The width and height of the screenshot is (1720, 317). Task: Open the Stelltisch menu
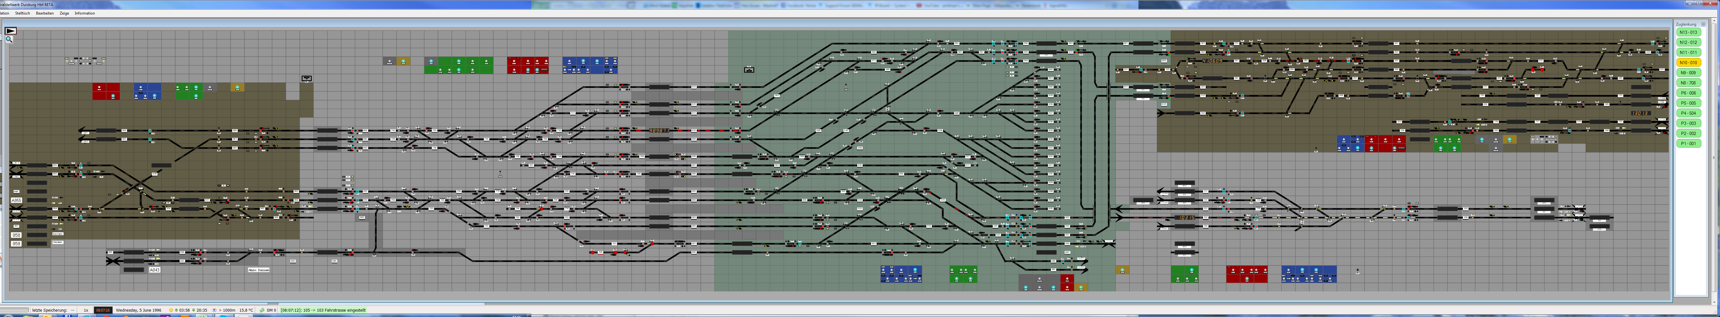23,13
